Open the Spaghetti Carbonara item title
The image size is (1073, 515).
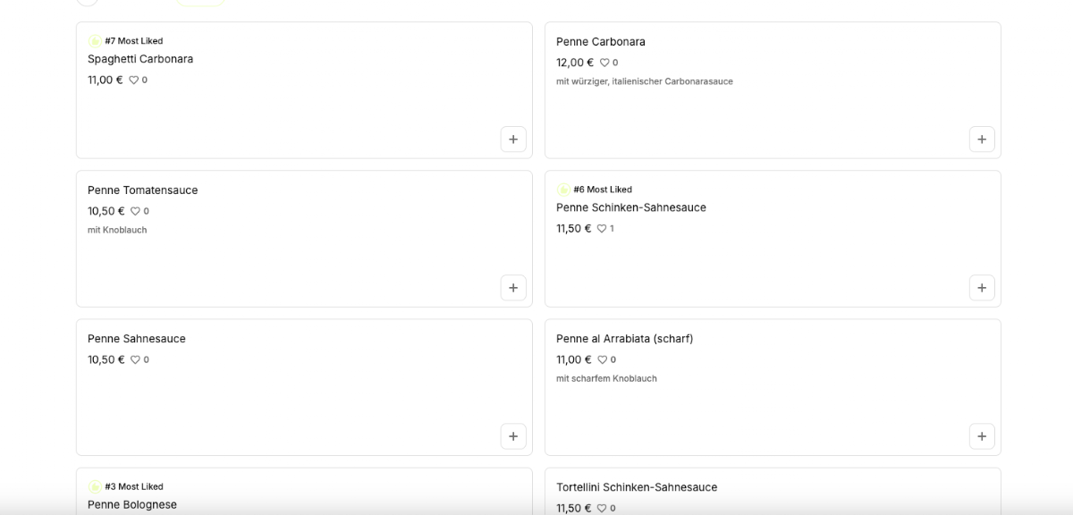(x=140, y=59)
